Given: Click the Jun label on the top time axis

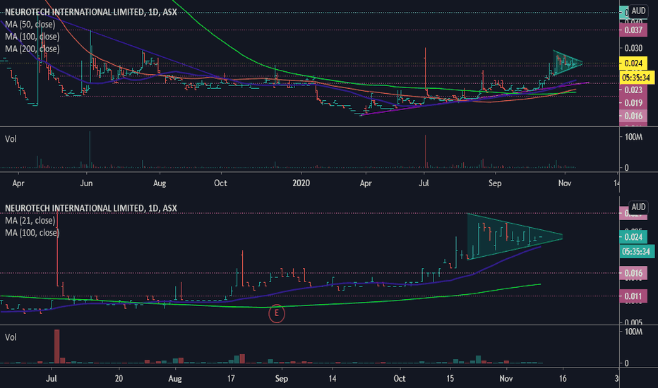Looking at the screenshot, I should [x=86, y=183].
